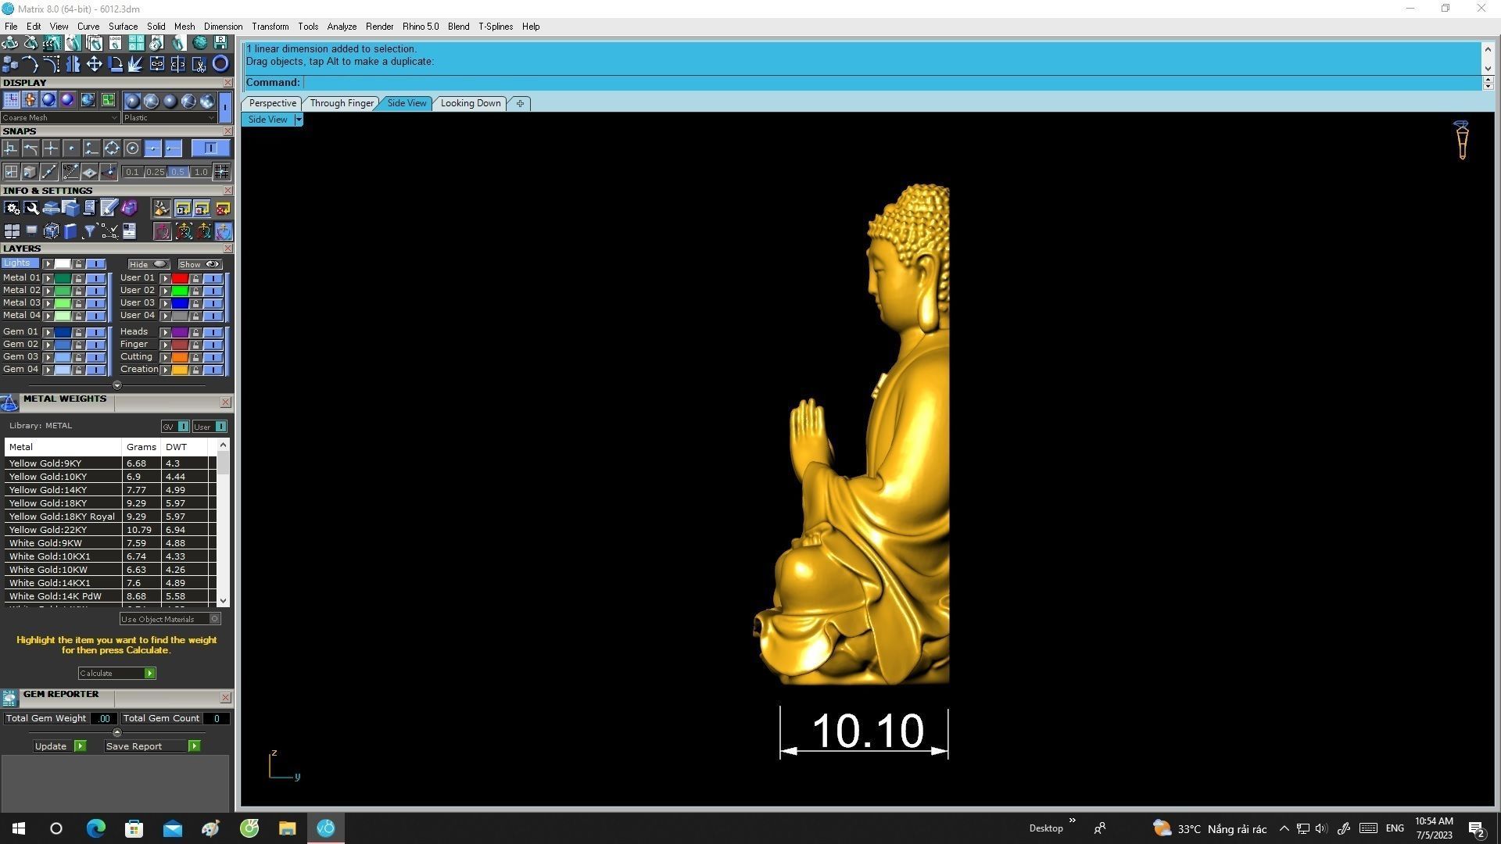Click the blue book icon in Info & Settings
This screenshot has width=1501, height=844.
coord(70,231)
